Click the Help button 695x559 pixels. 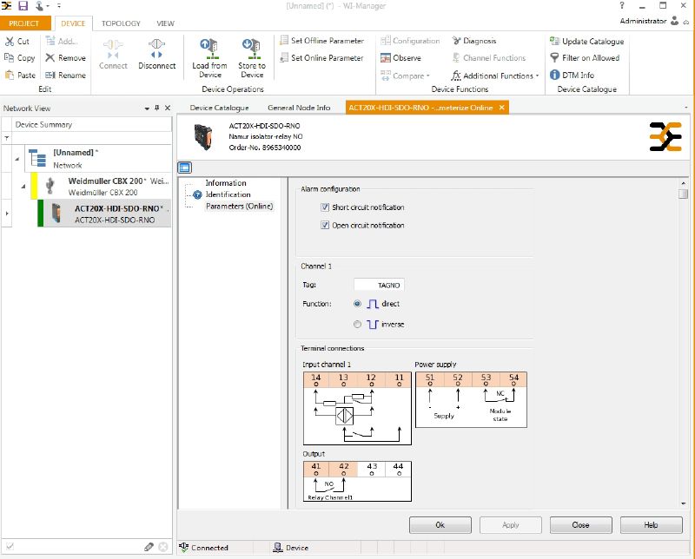[651, 525]
